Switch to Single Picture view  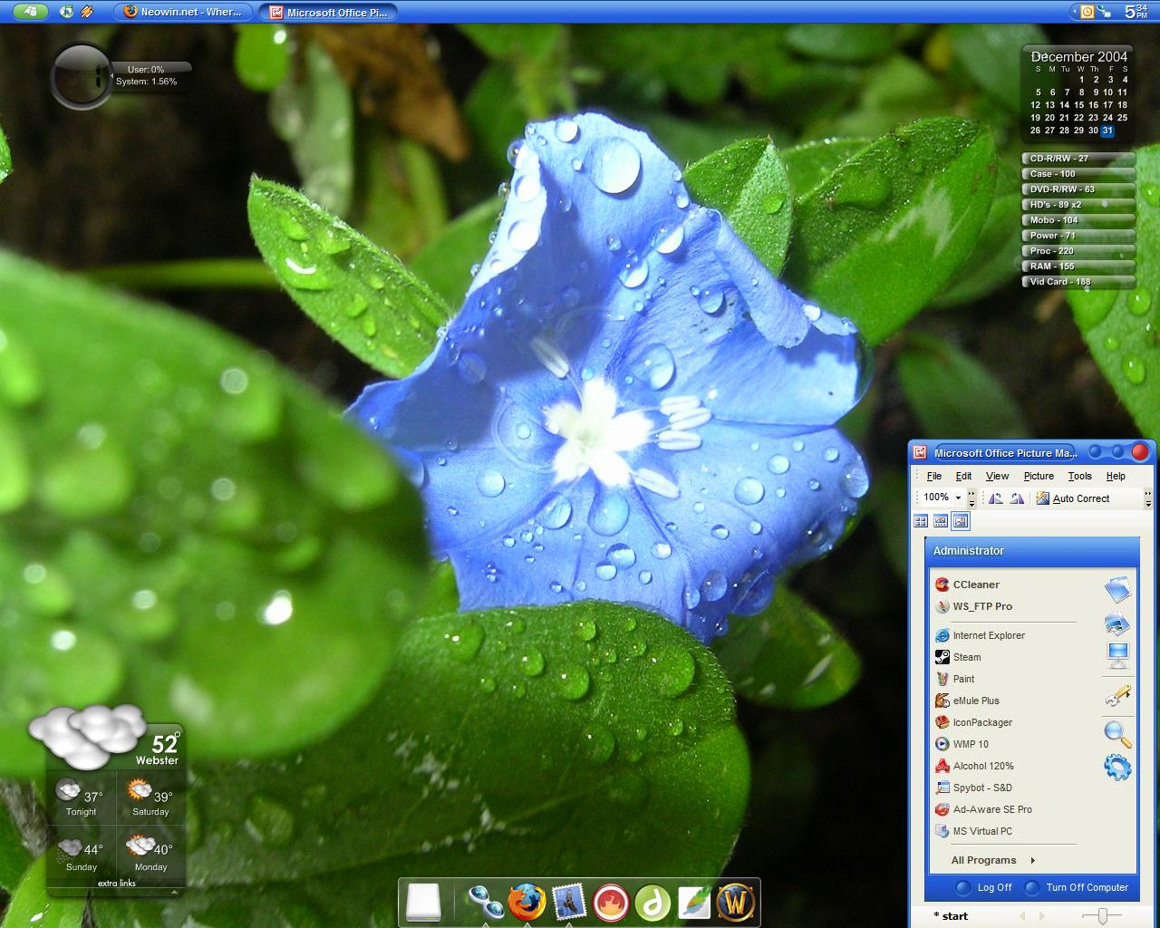click(x=961, y=521)
